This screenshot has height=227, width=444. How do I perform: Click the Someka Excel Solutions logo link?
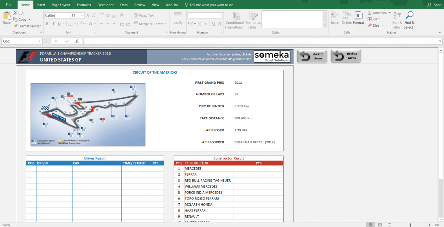[272, 56]
